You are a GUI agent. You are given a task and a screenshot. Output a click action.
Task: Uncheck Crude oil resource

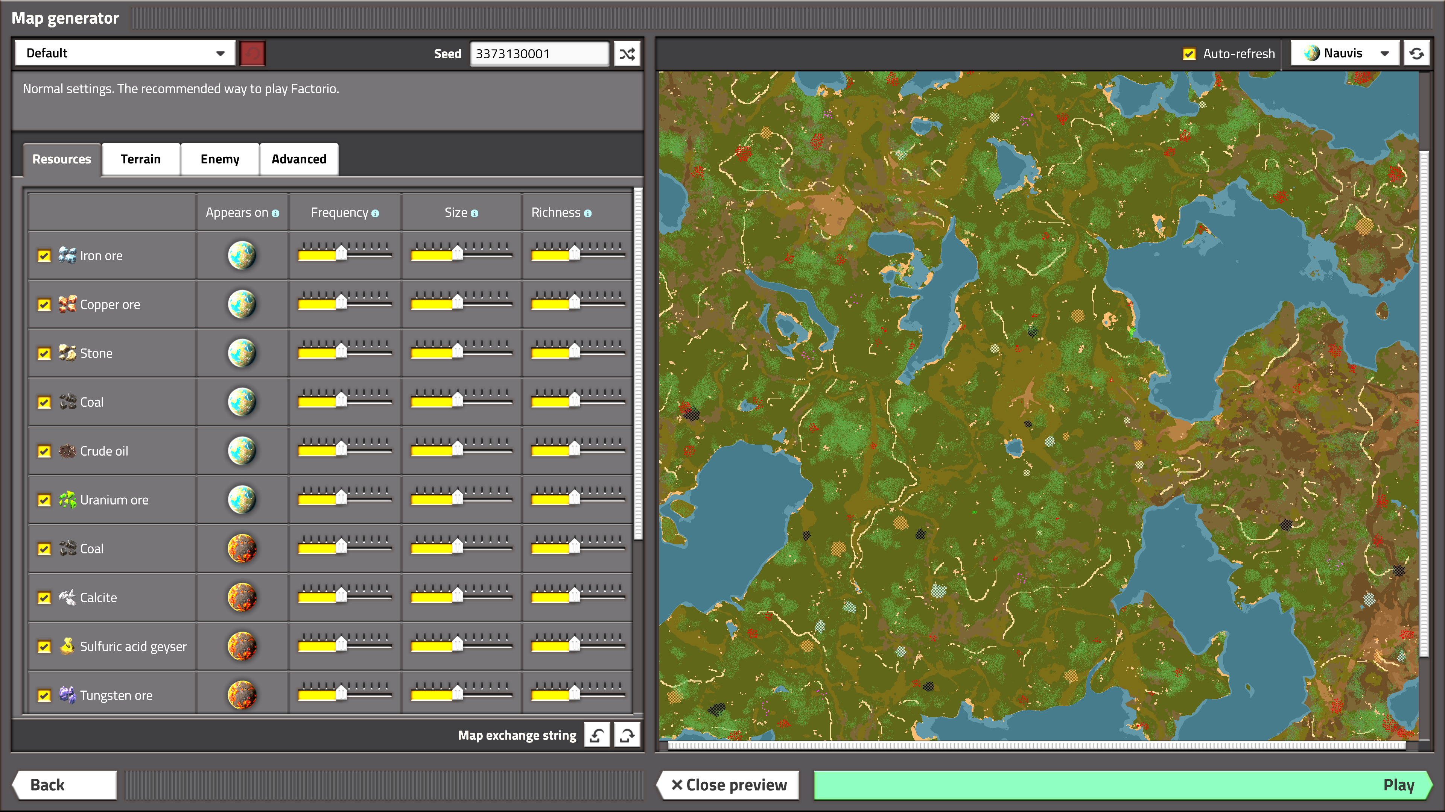click(x=44, y=451)
